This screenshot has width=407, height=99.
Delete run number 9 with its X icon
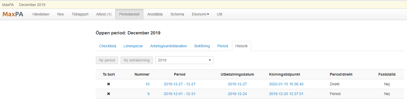[x=109, y=94]
